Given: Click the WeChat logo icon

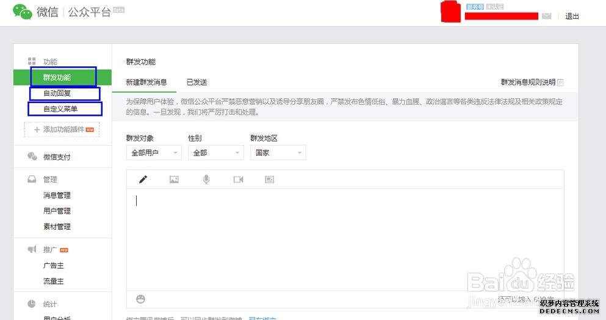Looking at the screenshot, I should point(23,12).
